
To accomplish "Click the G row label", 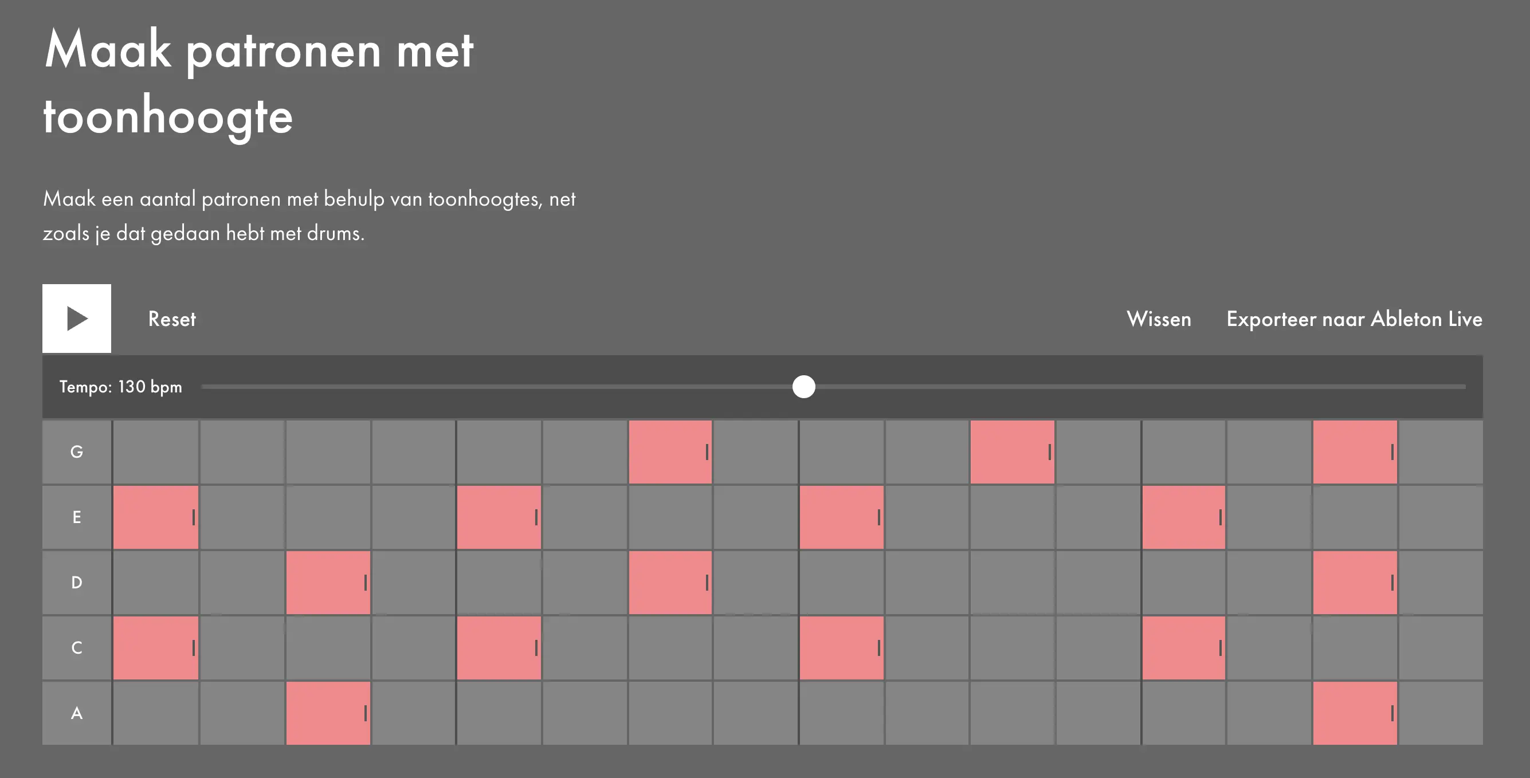I will tap(77, 451).
